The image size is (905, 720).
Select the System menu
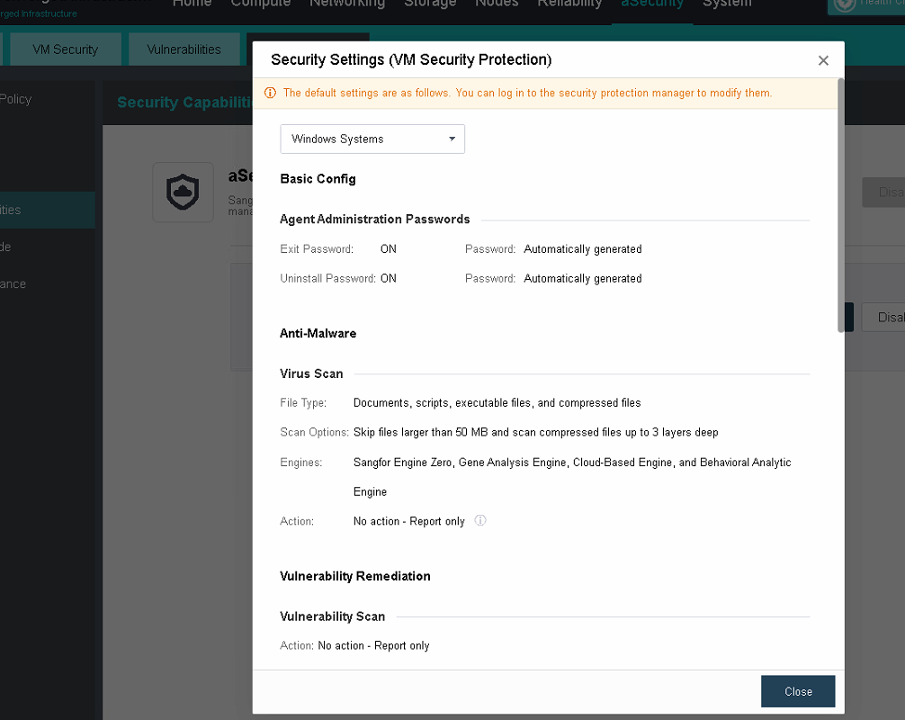(727, 4)
